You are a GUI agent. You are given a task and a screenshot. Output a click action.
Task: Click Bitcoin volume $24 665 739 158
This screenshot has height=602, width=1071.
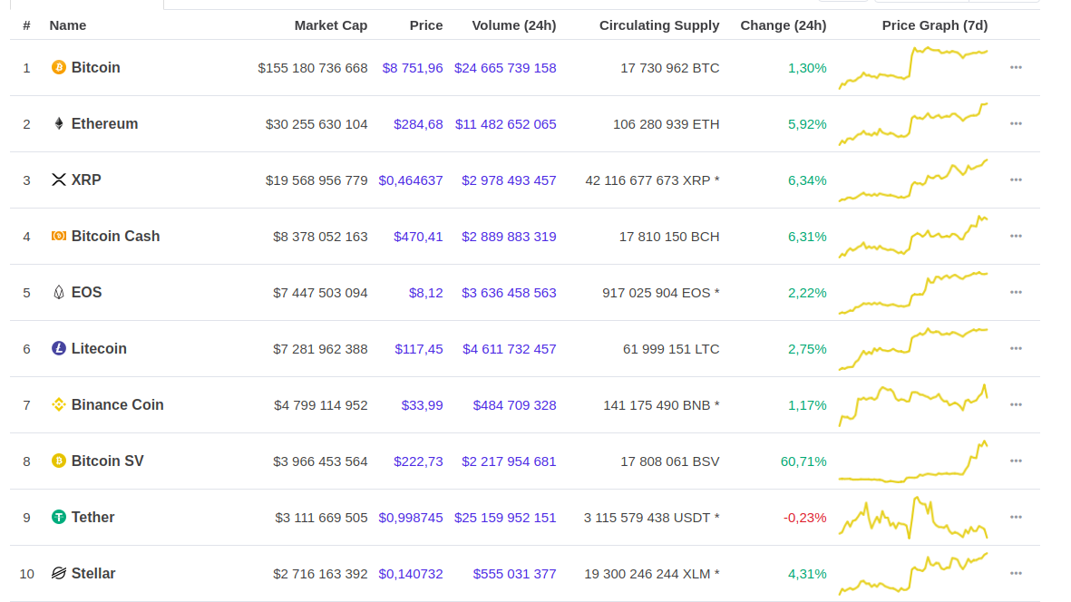tap(505, 68)
